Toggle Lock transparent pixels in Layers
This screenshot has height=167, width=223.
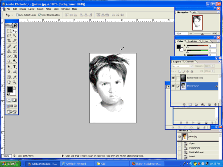pos(180,71)
